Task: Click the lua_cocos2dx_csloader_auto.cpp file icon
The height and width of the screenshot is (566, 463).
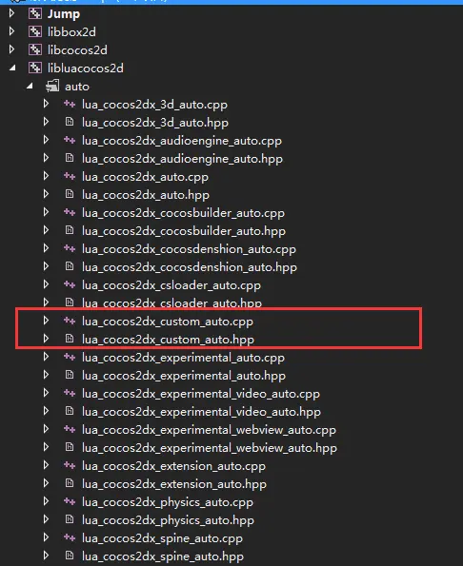Action: [x=70, y=284]
